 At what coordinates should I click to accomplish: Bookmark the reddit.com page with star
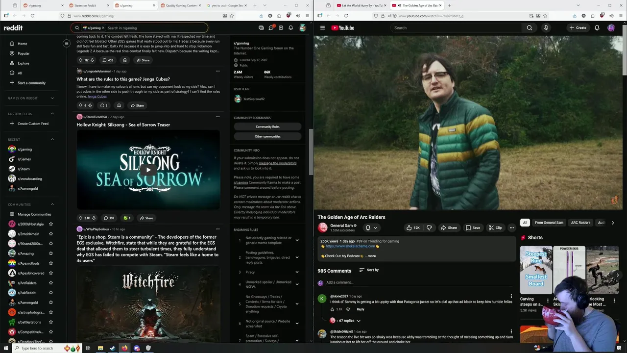pyautogui.click(x=232, y=16)
